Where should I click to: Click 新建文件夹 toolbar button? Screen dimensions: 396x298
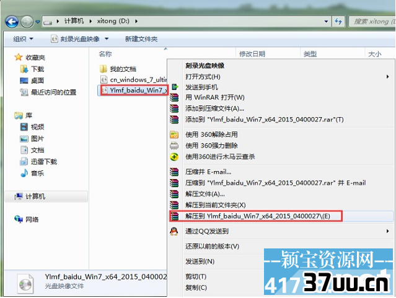[141, 39]
